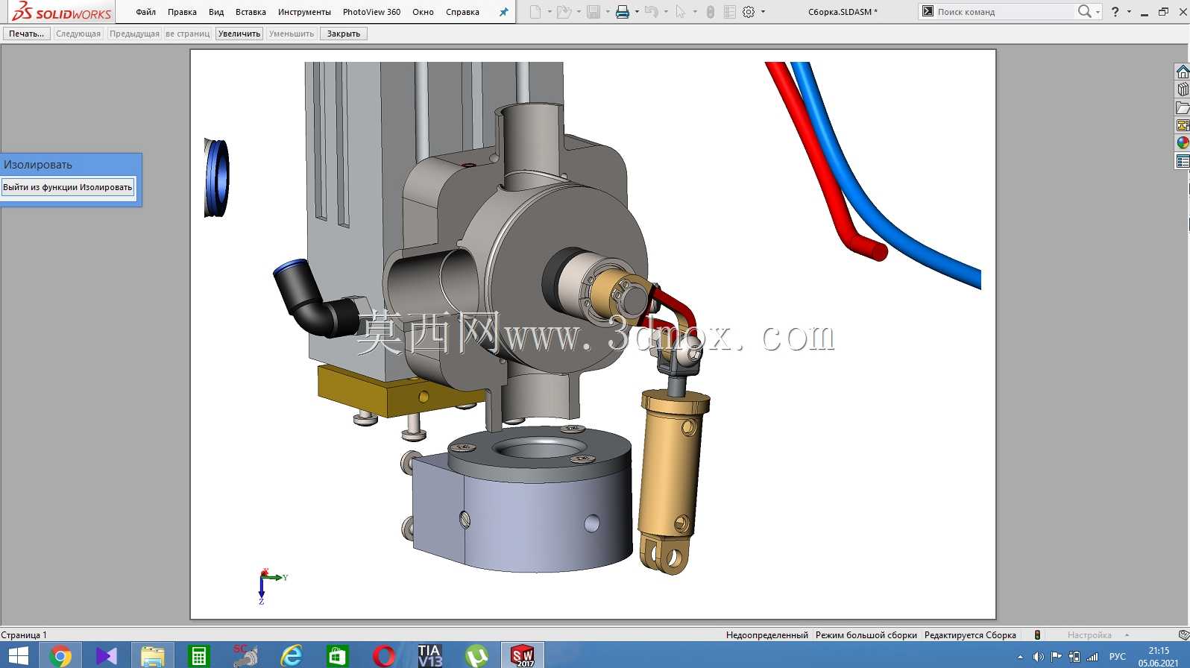Viewport: 1190px width, 668px height.
Task: Click the Режим большой сборки status
Action: pyautogui.click(x=866, y=635)
